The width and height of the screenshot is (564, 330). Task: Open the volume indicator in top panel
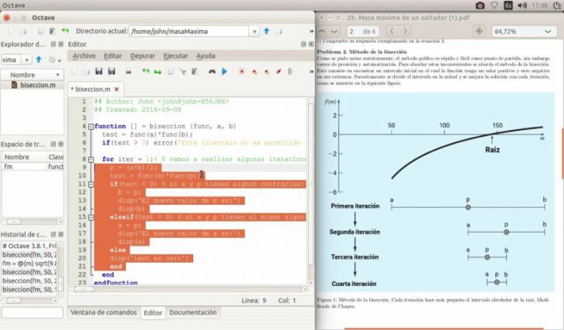click(x=522, y=5)
